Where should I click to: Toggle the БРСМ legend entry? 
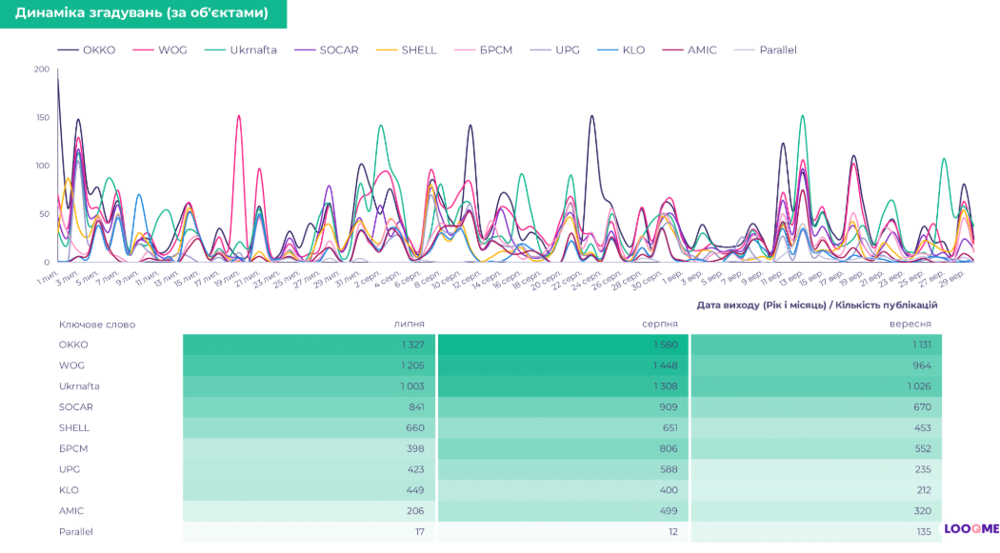point(484,49)
